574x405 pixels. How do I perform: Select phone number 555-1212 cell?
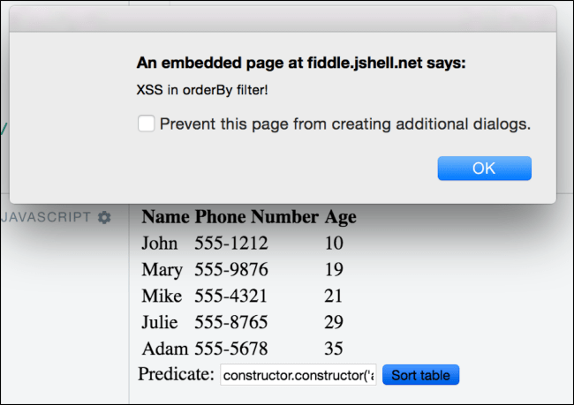[231, 243]
